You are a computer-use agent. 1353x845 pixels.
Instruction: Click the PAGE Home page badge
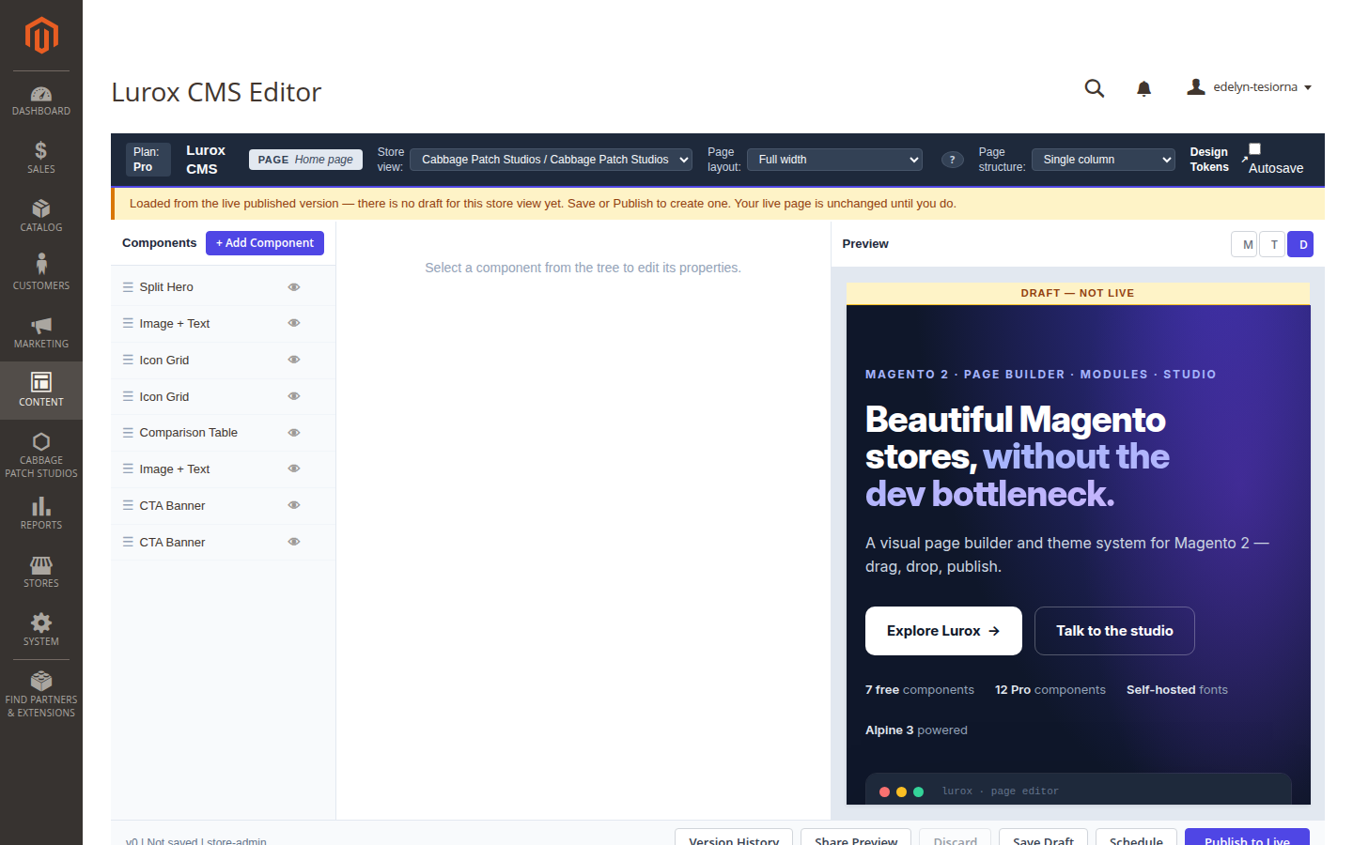[305, 160]
